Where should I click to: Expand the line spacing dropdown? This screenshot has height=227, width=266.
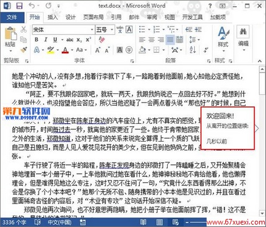(x=199, y=40)
